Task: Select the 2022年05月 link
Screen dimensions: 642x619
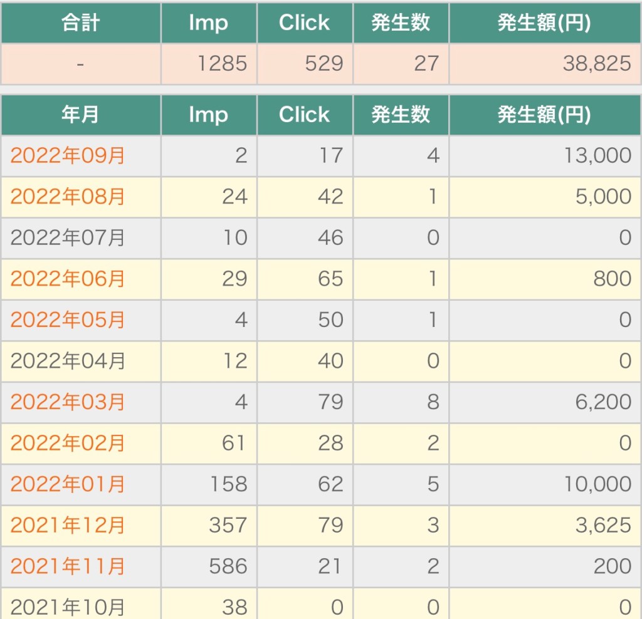Action: click(x=68, y=320)
